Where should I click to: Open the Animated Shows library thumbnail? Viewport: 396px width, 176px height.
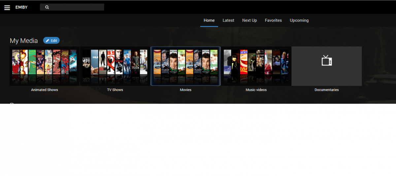pyautogui.click(x=45, y=66)
